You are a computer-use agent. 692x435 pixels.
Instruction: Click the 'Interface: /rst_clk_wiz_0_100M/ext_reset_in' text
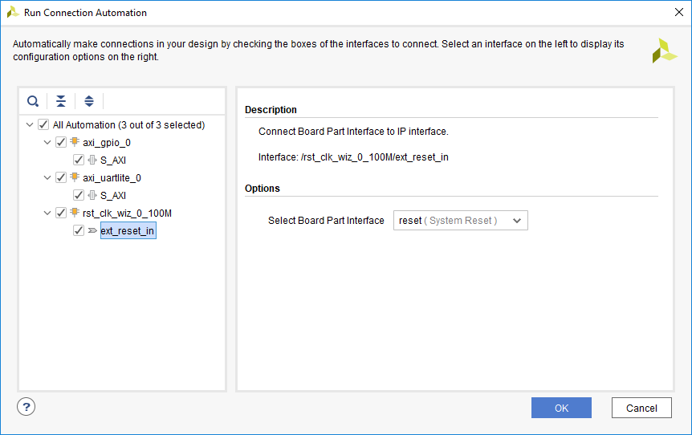tap(353, 157)
